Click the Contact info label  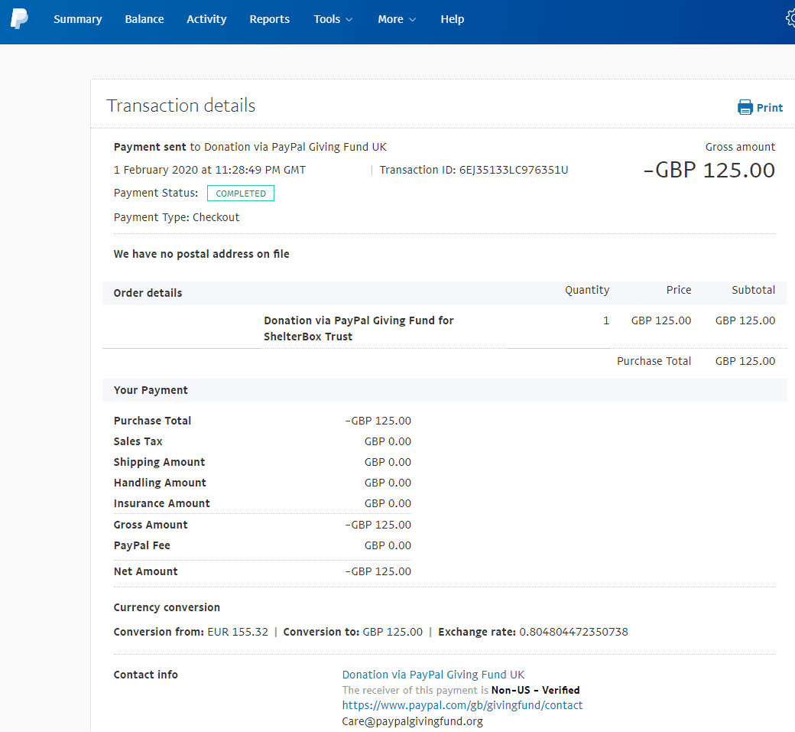point(145,675)
